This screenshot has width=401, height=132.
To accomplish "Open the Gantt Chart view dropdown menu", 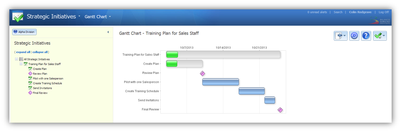I will tap(98, 17).
